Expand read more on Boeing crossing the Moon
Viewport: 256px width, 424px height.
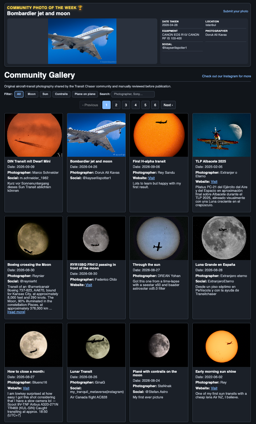(x=16, y=312)
